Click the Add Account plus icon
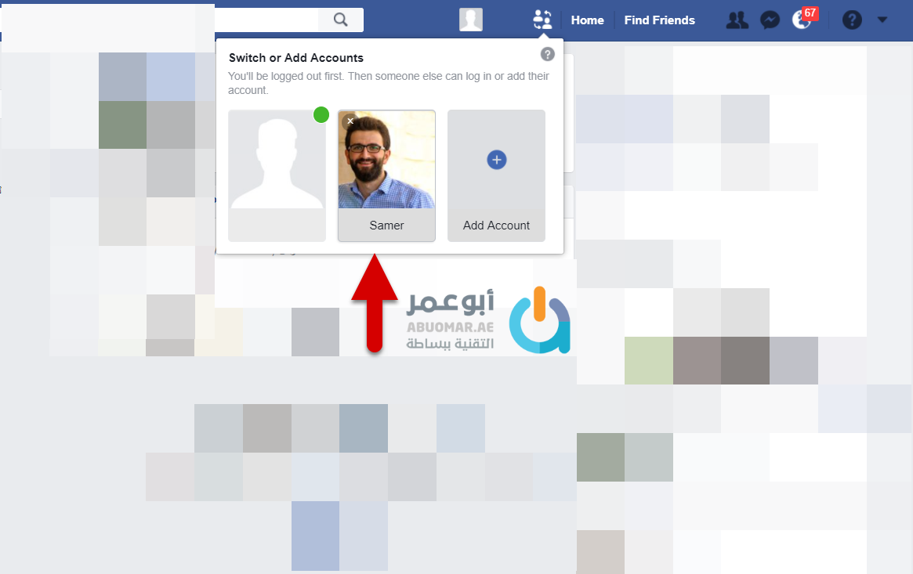The height and width of the screenshot is (574, 913). pos(497,160)
